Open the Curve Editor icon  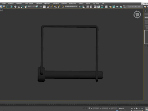pos(99,7)
